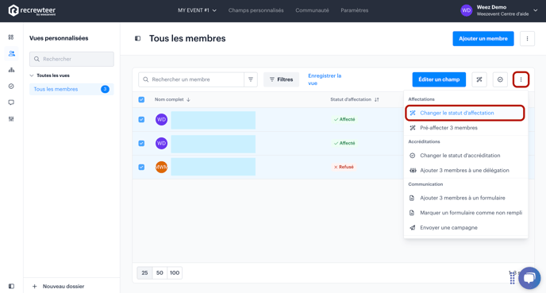This screenshot has height=293, width=546.
Task: Select Pré-affecter 3 membres
Action: [x=466, y=128]
